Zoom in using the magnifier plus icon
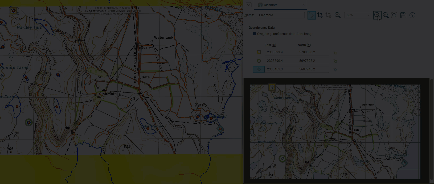434x184 pixels. coord(338,15)
